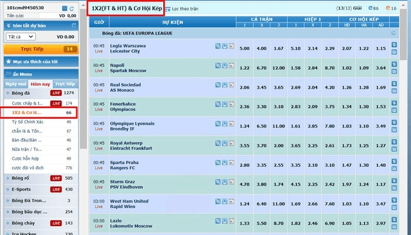Open statistics icon for Legia Warszawa match

(x=218, y=46)
